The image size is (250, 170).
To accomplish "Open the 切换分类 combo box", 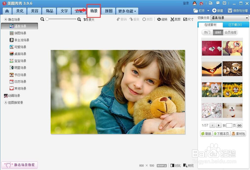I will 229,18.
